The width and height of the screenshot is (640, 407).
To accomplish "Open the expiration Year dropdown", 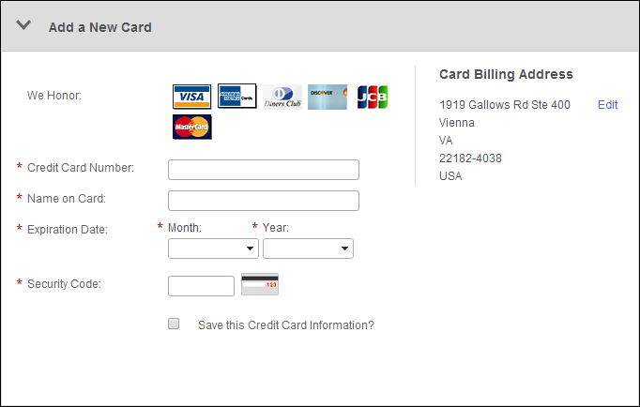I will point(308,249).
